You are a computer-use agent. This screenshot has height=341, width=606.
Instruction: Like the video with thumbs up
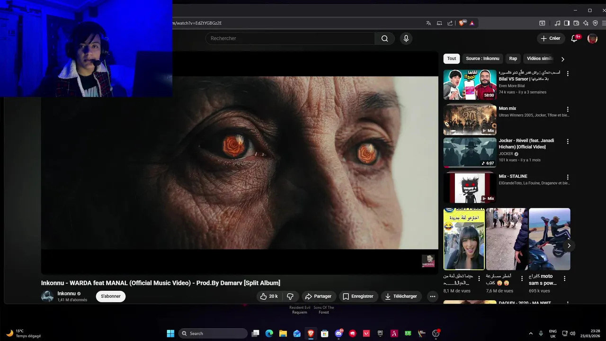(269, 296)
